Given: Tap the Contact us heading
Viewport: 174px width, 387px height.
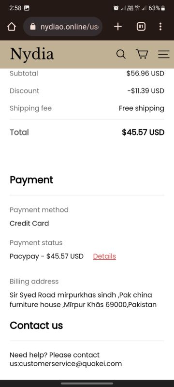Looking at the screenshot, I should tap(36, 326).
